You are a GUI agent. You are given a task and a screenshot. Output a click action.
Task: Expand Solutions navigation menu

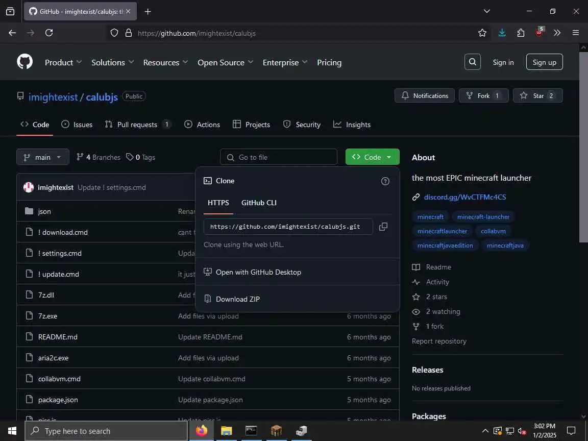[x=112, y=63]
